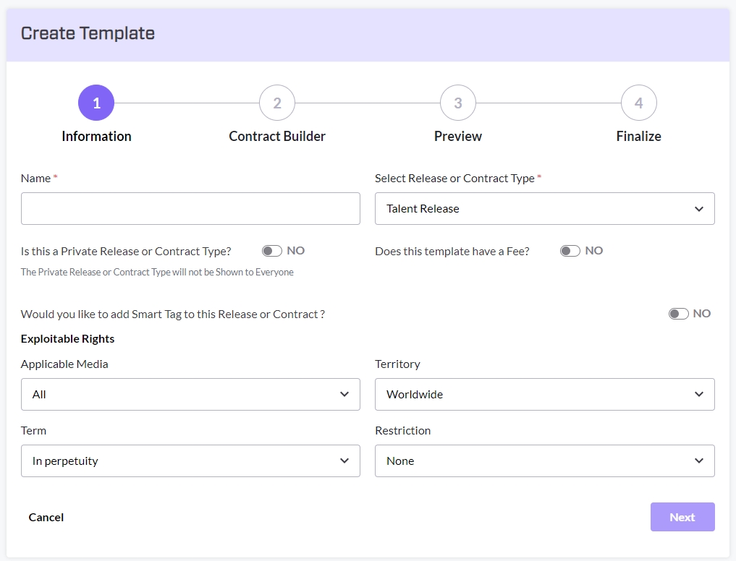Screen dimensions: 736x561
Task: Switch on the Smart Tag toggle
Action: tap(678, 314)
